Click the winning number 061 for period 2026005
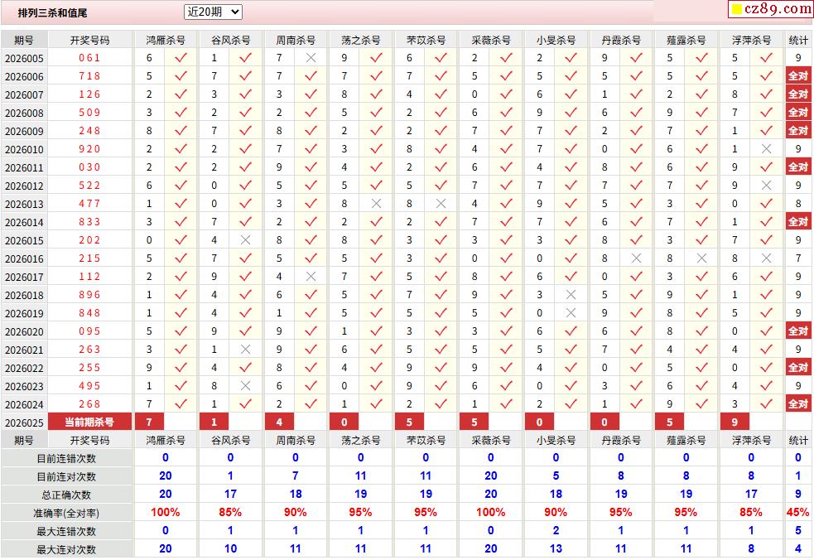The image size is (814, 560). pyautogui.click(x=89, y=58)
